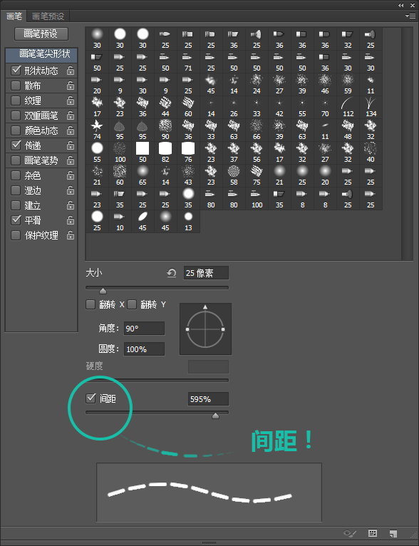This screenshot has height=546, width=419.
Task: Click the 角度 90° field
Action: (144, 329)
